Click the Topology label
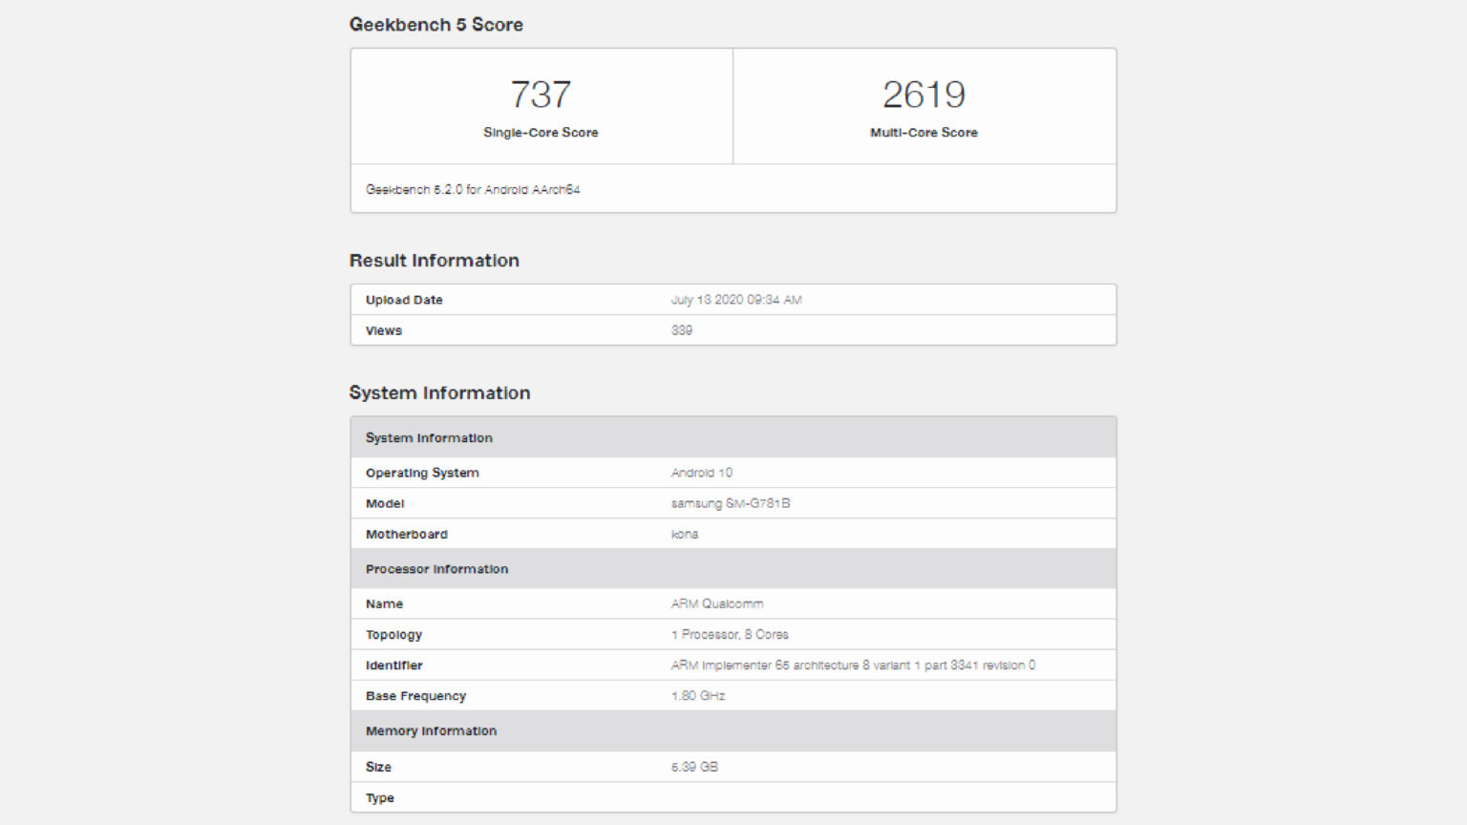 pos(393,635)
